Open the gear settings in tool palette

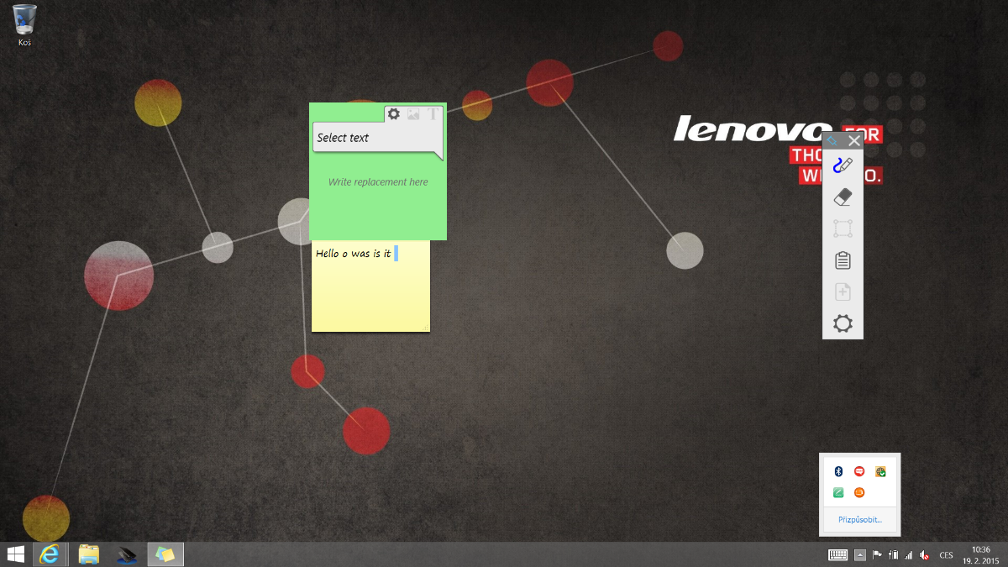click(843, 323)
